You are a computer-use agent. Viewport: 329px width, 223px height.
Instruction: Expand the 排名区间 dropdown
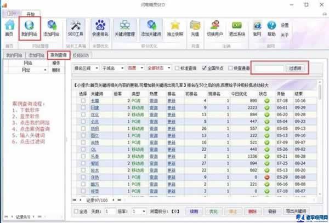(97, 68)
